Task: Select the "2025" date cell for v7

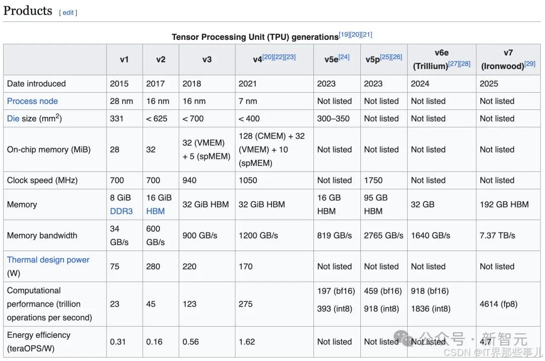Action: tap(508, 84)
